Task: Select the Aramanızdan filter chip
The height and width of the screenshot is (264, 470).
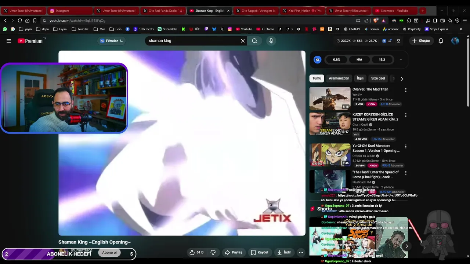Action: [339, 78]
